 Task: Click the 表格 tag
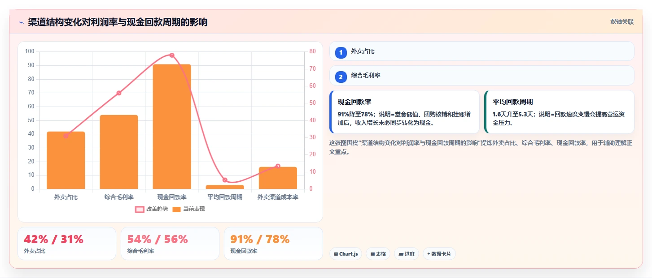378,254
